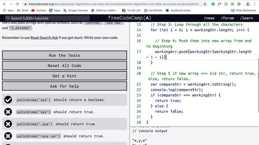Go forward using the browser forward arrow
Screen dimensions: 259x145
(x=11, y=4)
